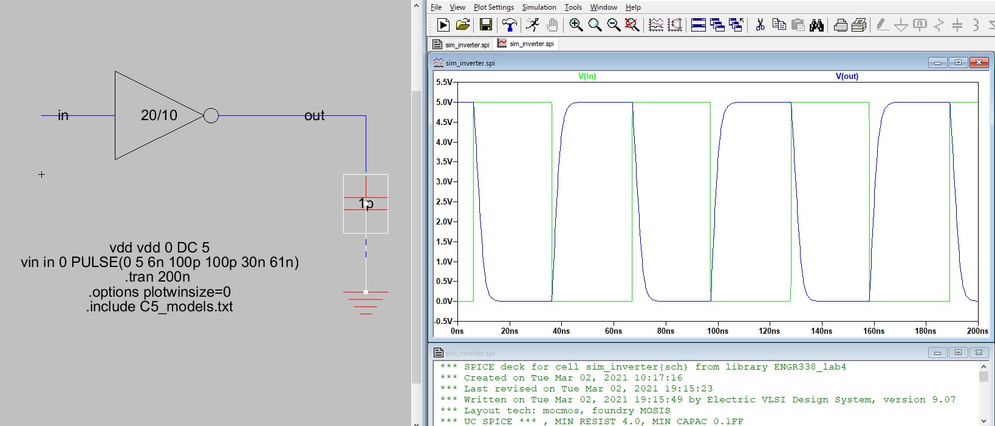
Task: Click the netlist pane scroll down arrow
Action: click(983, 421)
